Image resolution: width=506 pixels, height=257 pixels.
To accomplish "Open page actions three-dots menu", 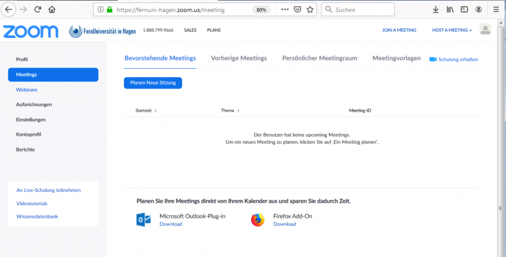I will pos(285,9).
